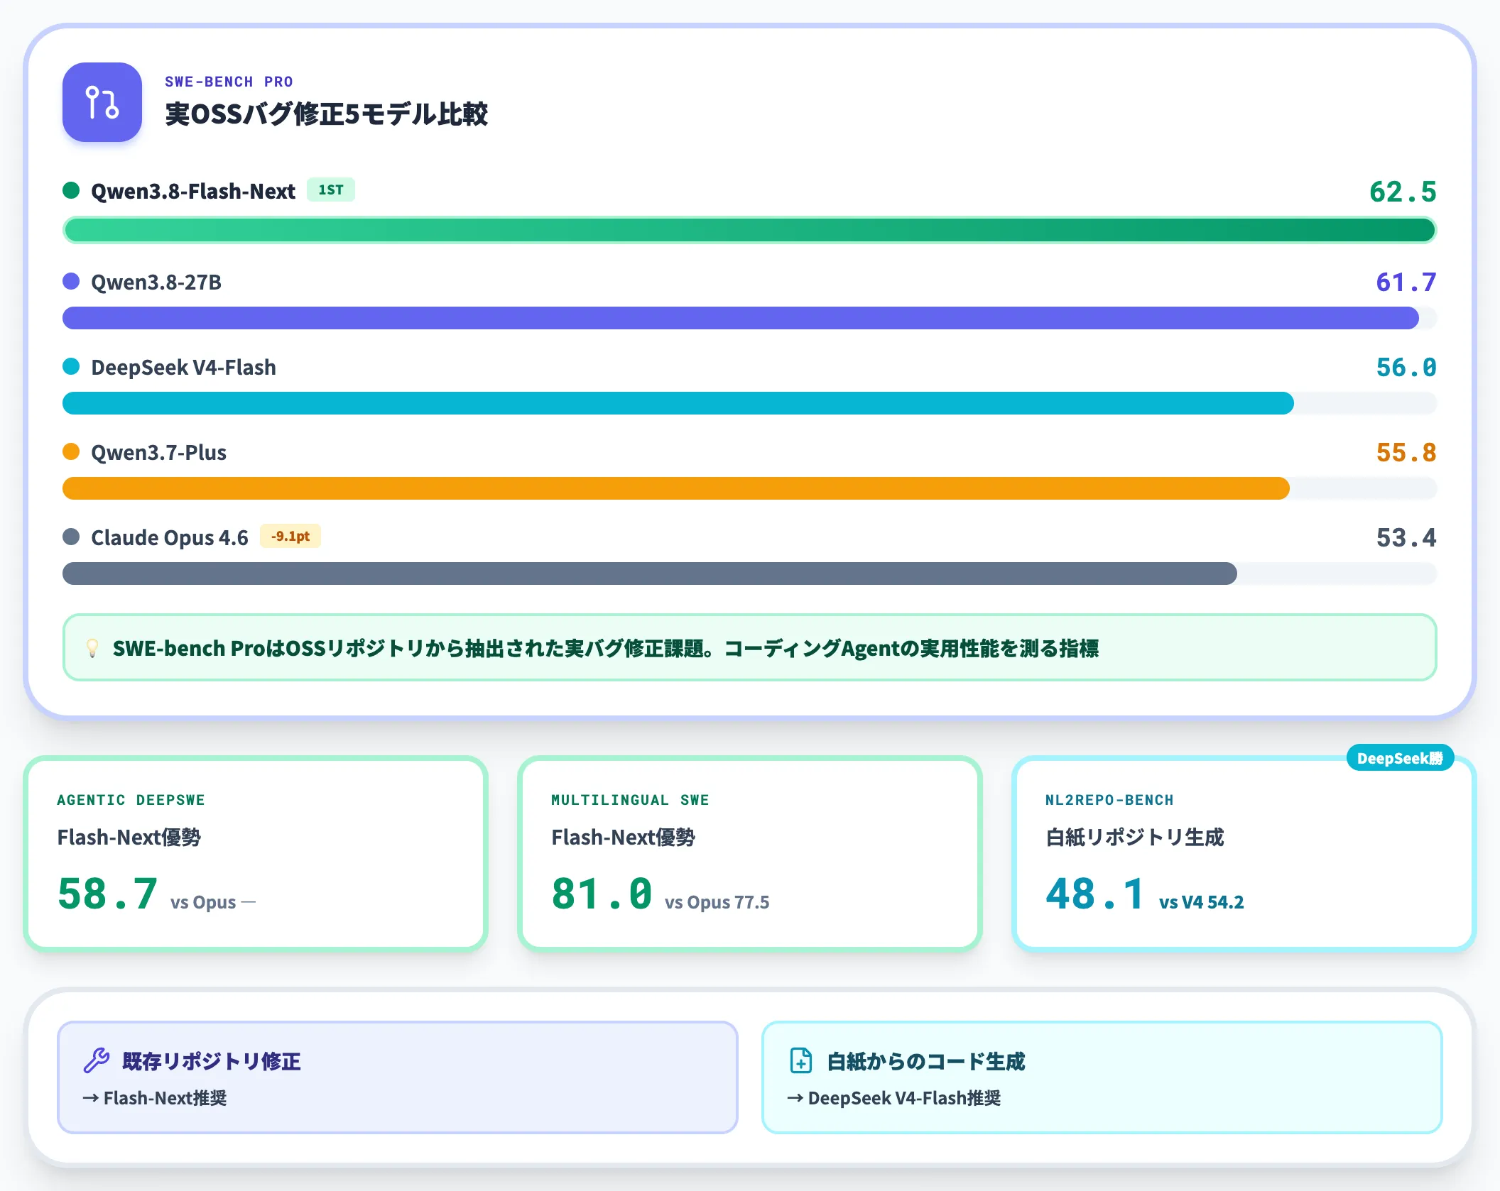Click the large value 48.1
This screenshot has width=1500, height=1191.
click(x=1095, y=893)
